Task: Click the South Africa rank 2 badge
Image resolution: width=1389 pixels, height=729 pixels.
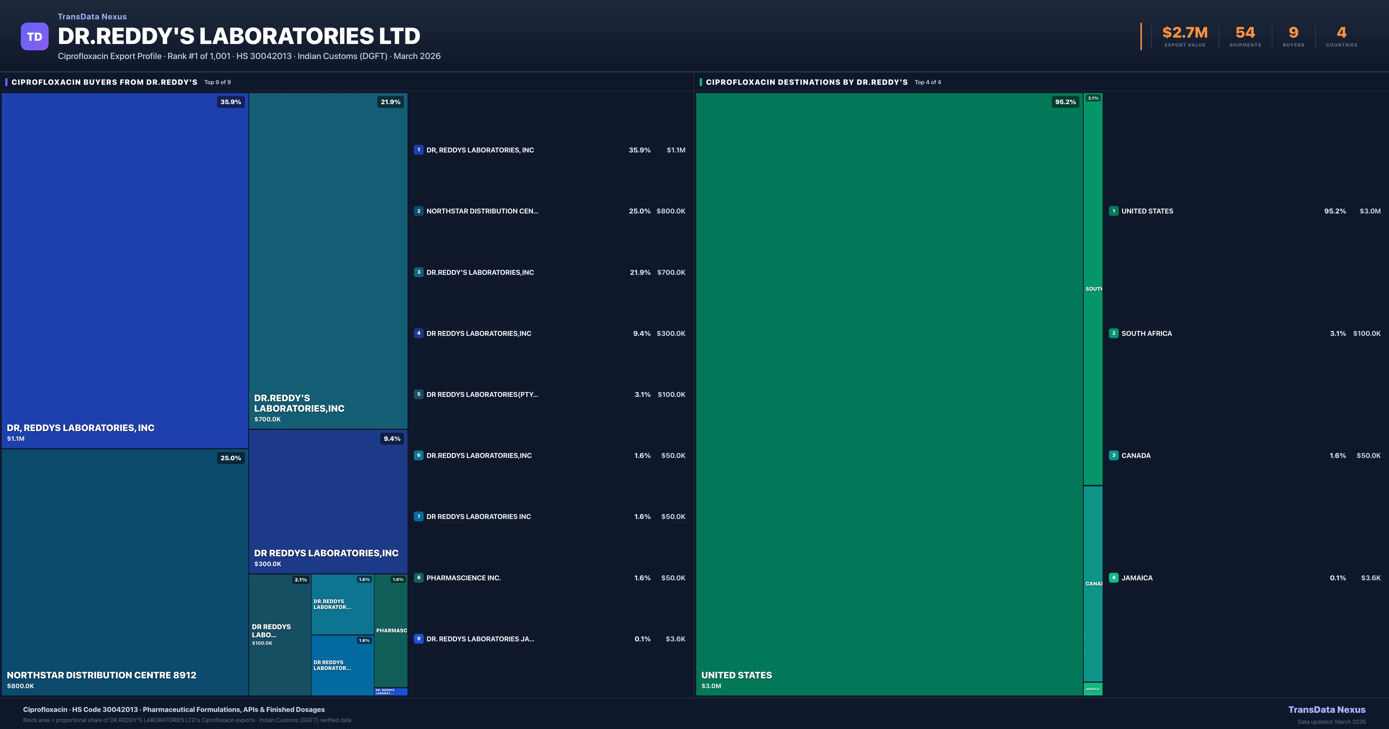Action: (1114, 333)
